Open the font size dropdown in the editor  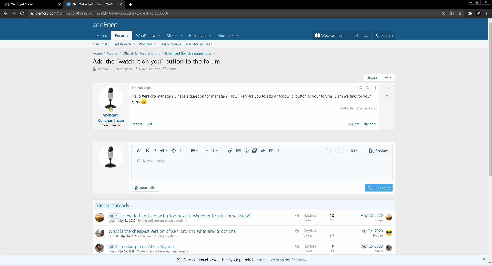164,151
